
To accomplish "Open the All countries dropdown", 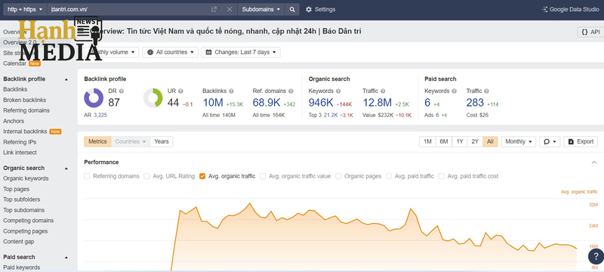I will pyautogui.click(x=171, y=52).
